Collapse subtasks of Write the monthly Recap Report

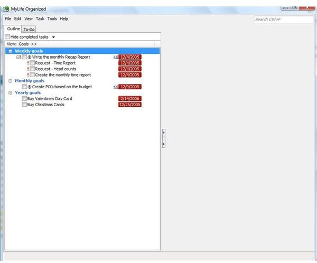18,57
